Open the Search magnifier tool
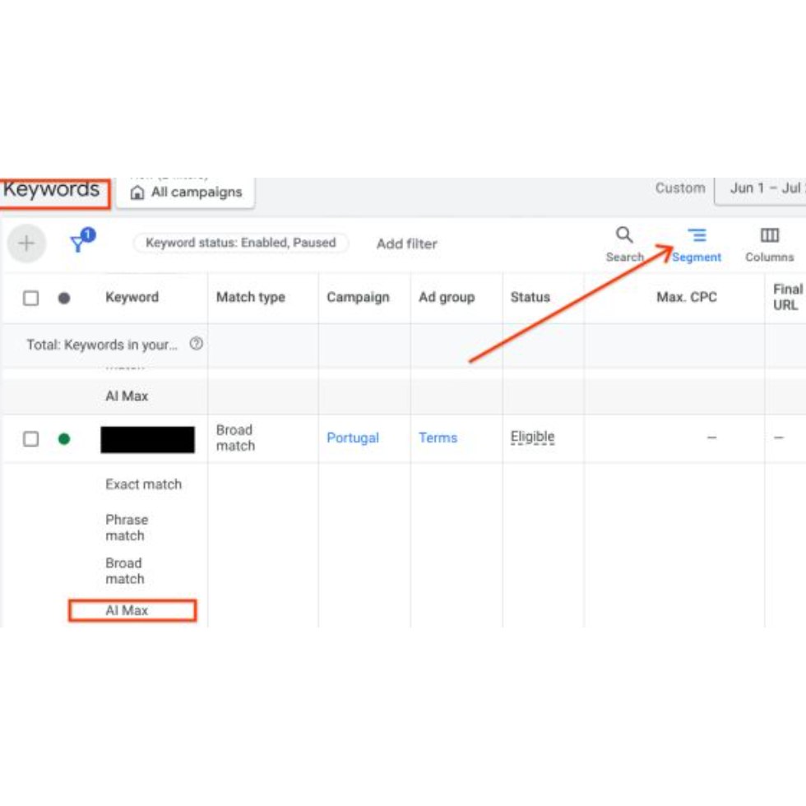Image resolution: width=806 pixels, height=806 pixels. click(624, 244)
